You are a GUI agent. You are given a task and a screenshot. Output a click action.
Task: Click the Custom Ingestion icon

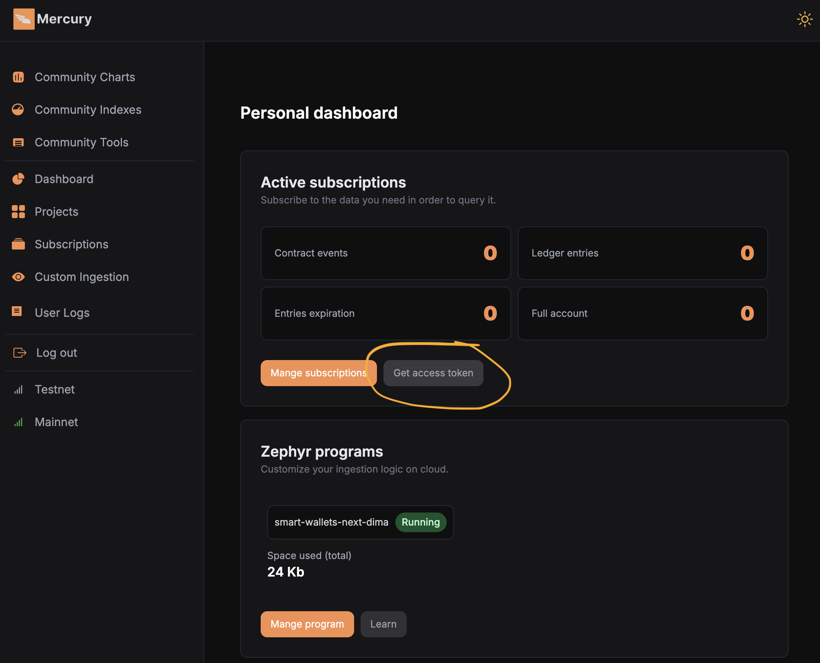pyautogui.click(x=18, y=277)
